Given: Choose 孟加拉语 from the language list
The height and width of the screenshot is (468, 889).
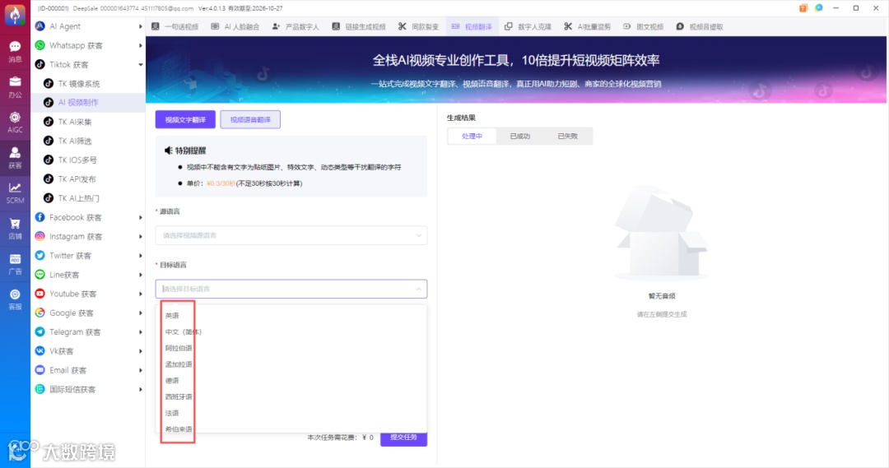Looking at the screenshot, I should (x=179, y=364).
